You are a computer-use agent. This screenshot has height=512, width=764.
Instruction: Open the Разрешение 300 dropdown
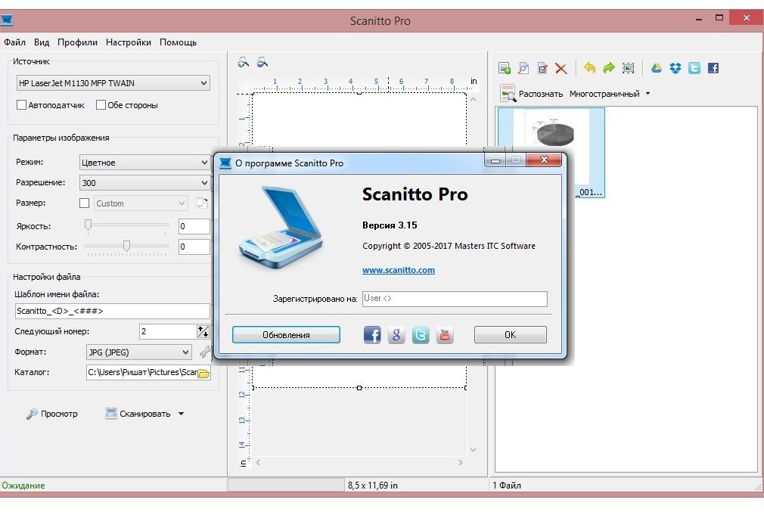pyautogui.click(x=144, y=183)
